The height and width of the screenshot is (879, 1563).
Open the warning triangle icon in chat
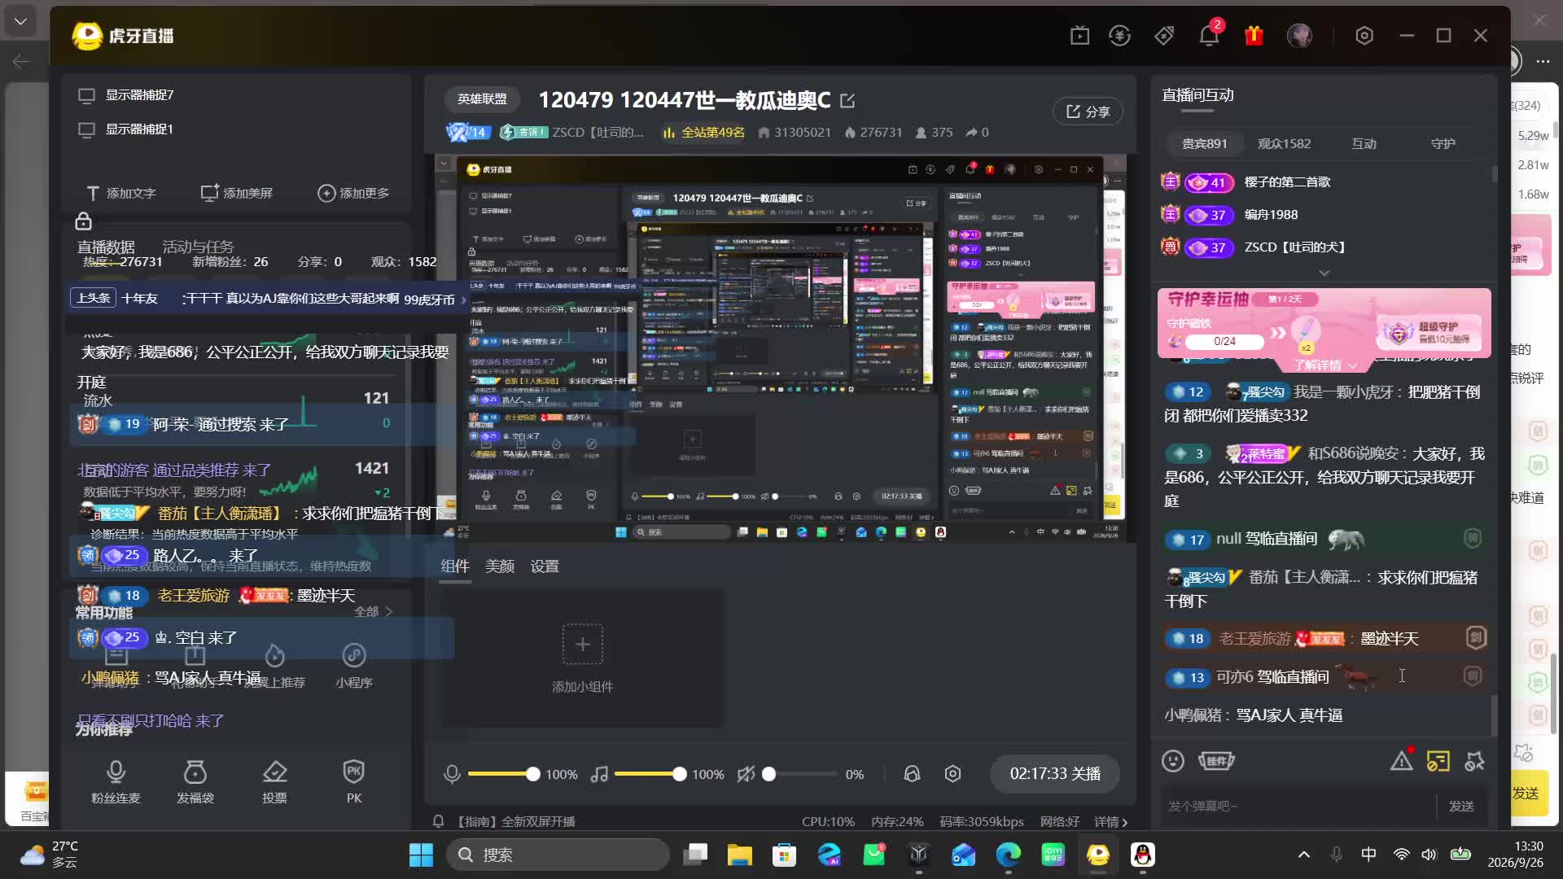pos(1401,760)
